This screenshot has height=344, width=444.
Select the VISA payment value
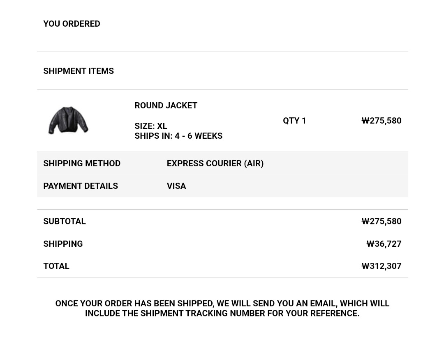tap(176, 186)
